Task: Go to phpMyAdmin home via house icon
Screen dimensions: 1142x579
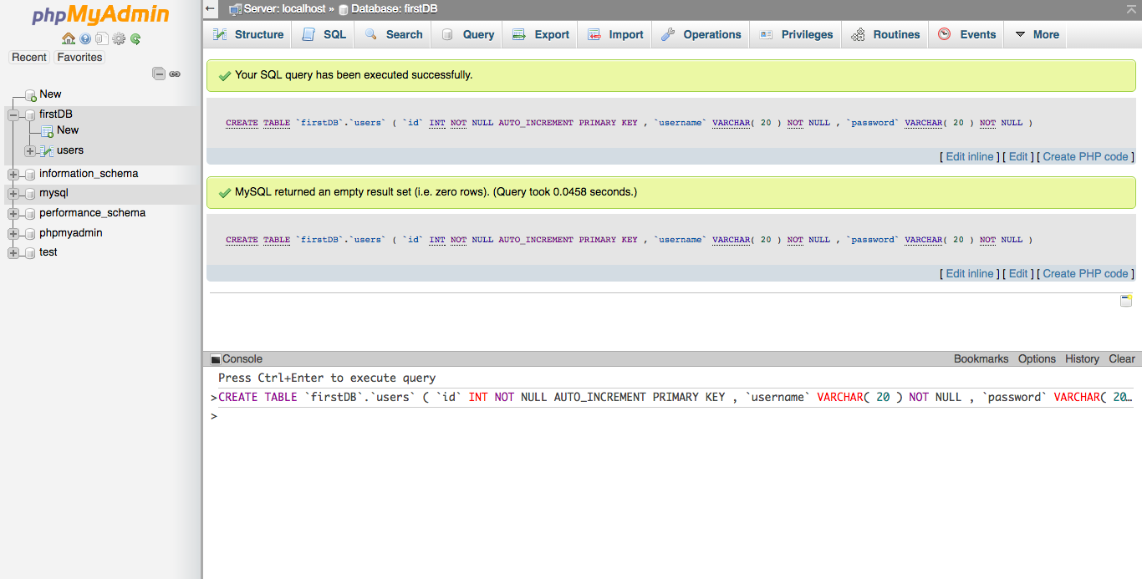Action: pos(69,38)
